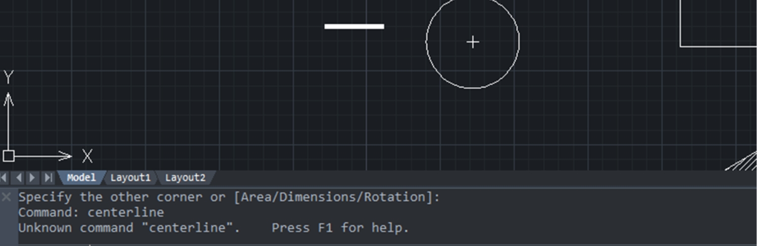Open the Layout2 tab
This screenshot has width=757, height=246.
pos(185,178)
